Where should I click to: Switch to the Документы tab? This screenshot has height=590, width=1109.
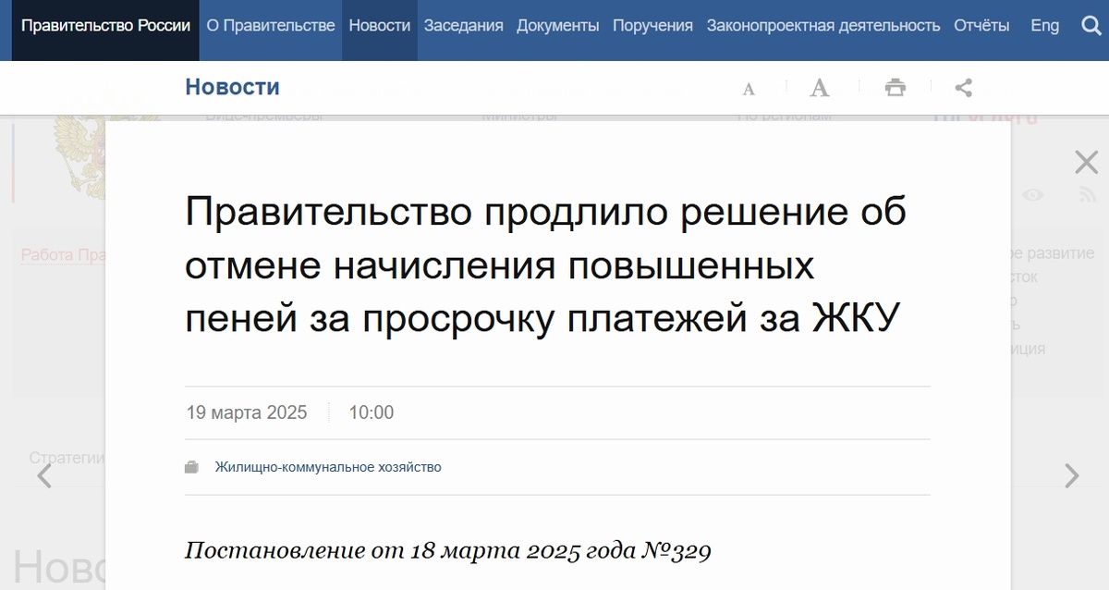pyautogui.click(x=558, y=25)
